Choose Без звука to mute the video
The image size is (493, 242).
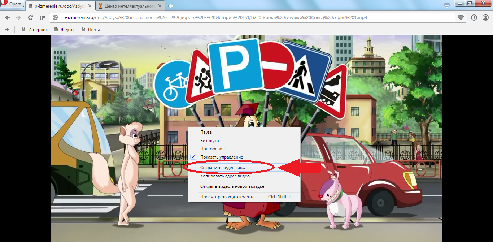pos(244,141)
